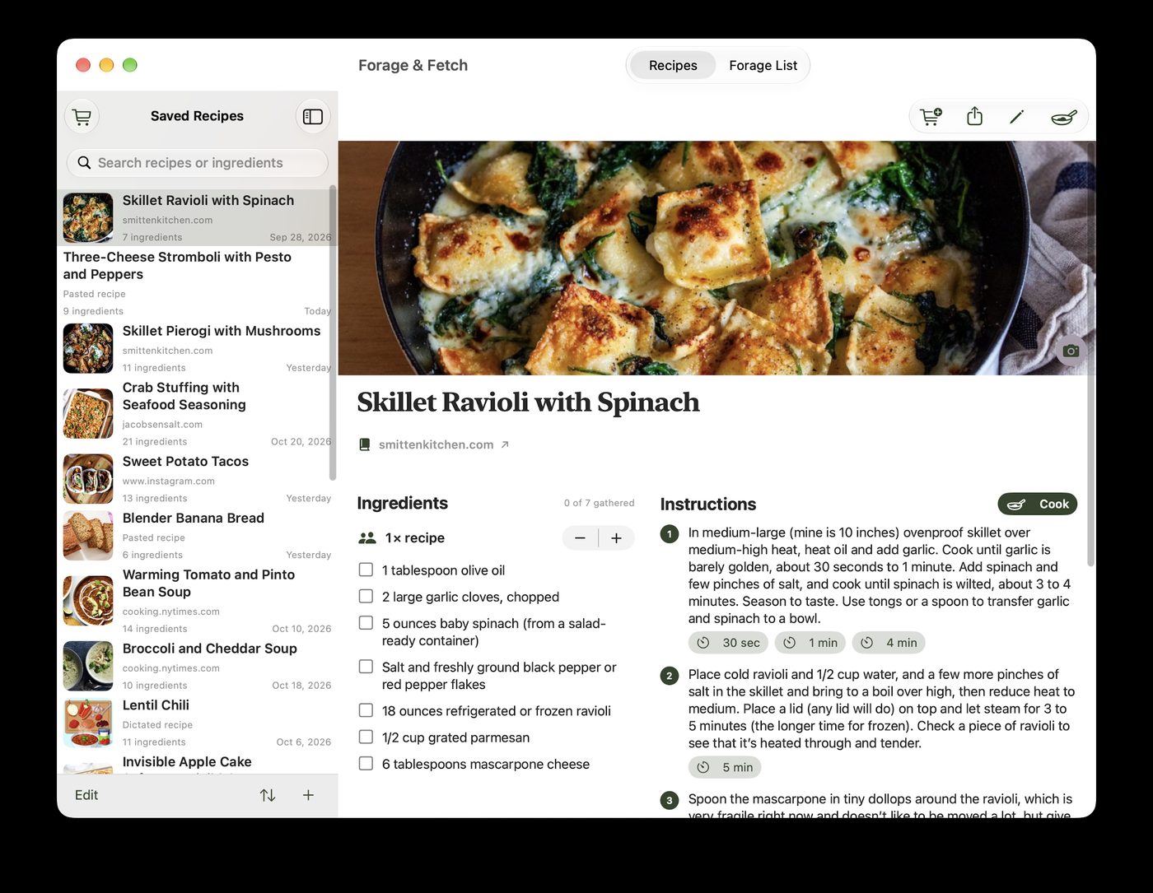Screen dimensions: 1153x893
Task: Click the green Cook button
Action: [1038, 505]
